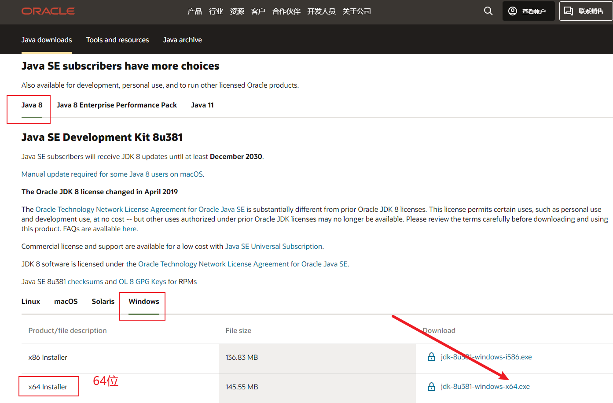Switch to the Java 8 tab
Screen dimensions: 613x403
[x=32, y=105]
